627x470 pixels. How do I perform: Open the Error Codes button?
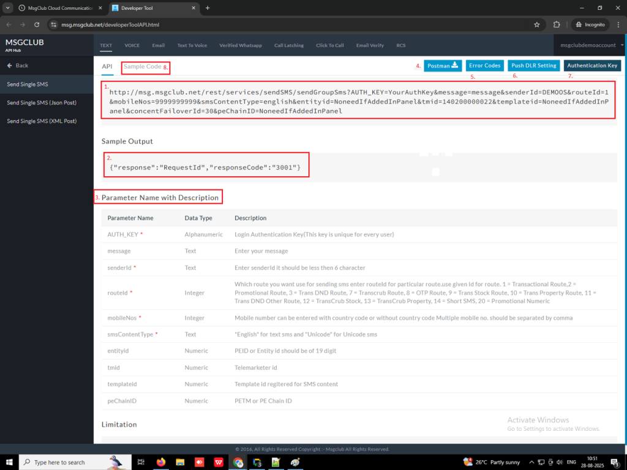tap(485, 65)
